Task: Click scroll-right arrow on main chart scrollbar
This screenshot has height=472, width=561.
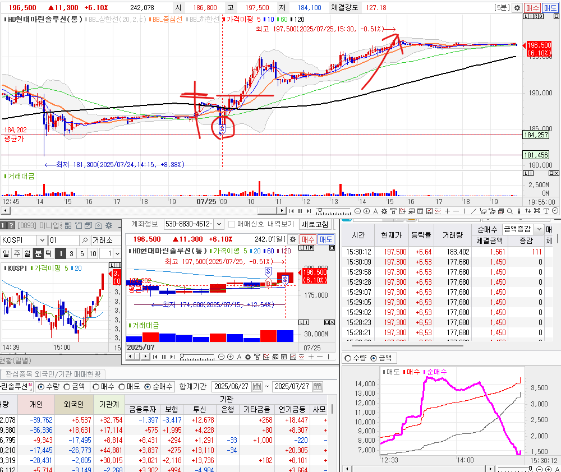Action: click(x=282, y=211)
